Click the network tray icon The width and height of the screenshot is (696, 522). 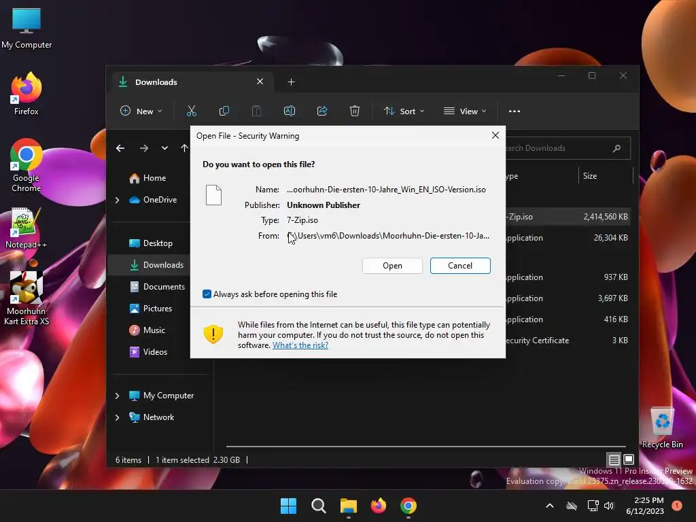[x=593, y=506]
